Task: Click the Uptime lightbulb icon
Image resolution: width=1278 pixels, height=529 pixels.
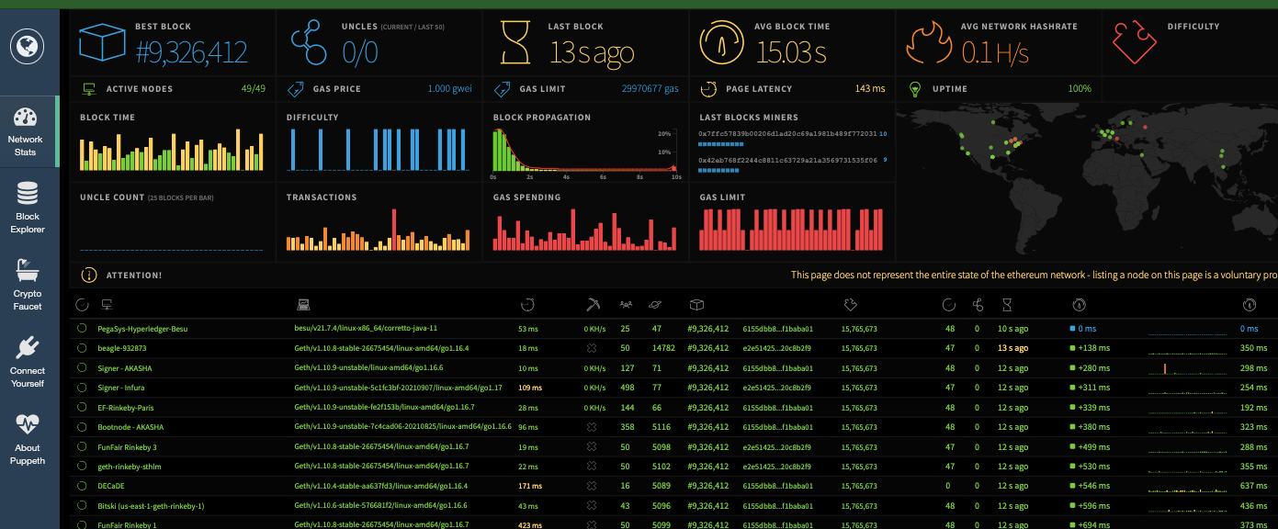Action: point(915,89)
